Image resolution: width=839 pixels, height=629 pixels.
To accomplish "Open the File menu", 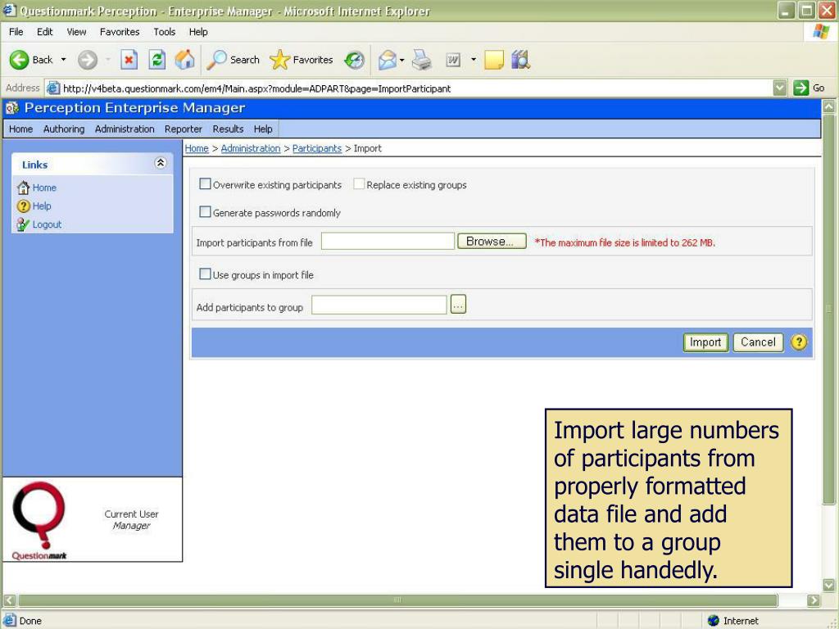I will (16, 32).
